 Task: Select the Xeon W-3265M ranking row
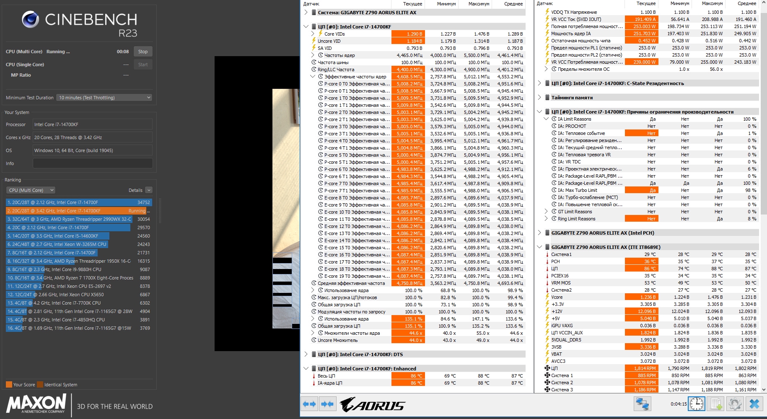click(78, 244)
